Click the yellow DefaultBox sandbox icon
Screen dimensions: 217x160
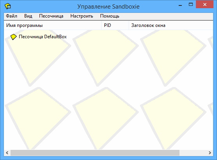point(13,37)
